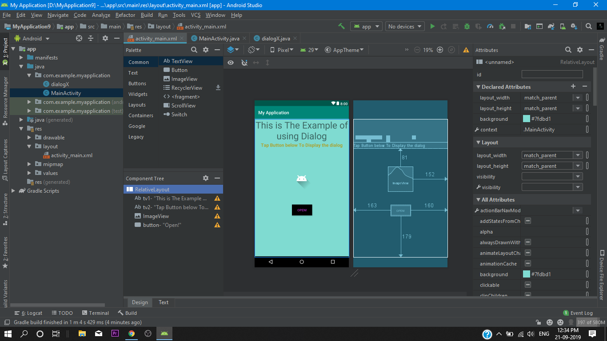This screenshot has width=607, height=341.
Task: Add a declared attribute with plus icon
Action: pyautogui.click(x=573, y=87)
